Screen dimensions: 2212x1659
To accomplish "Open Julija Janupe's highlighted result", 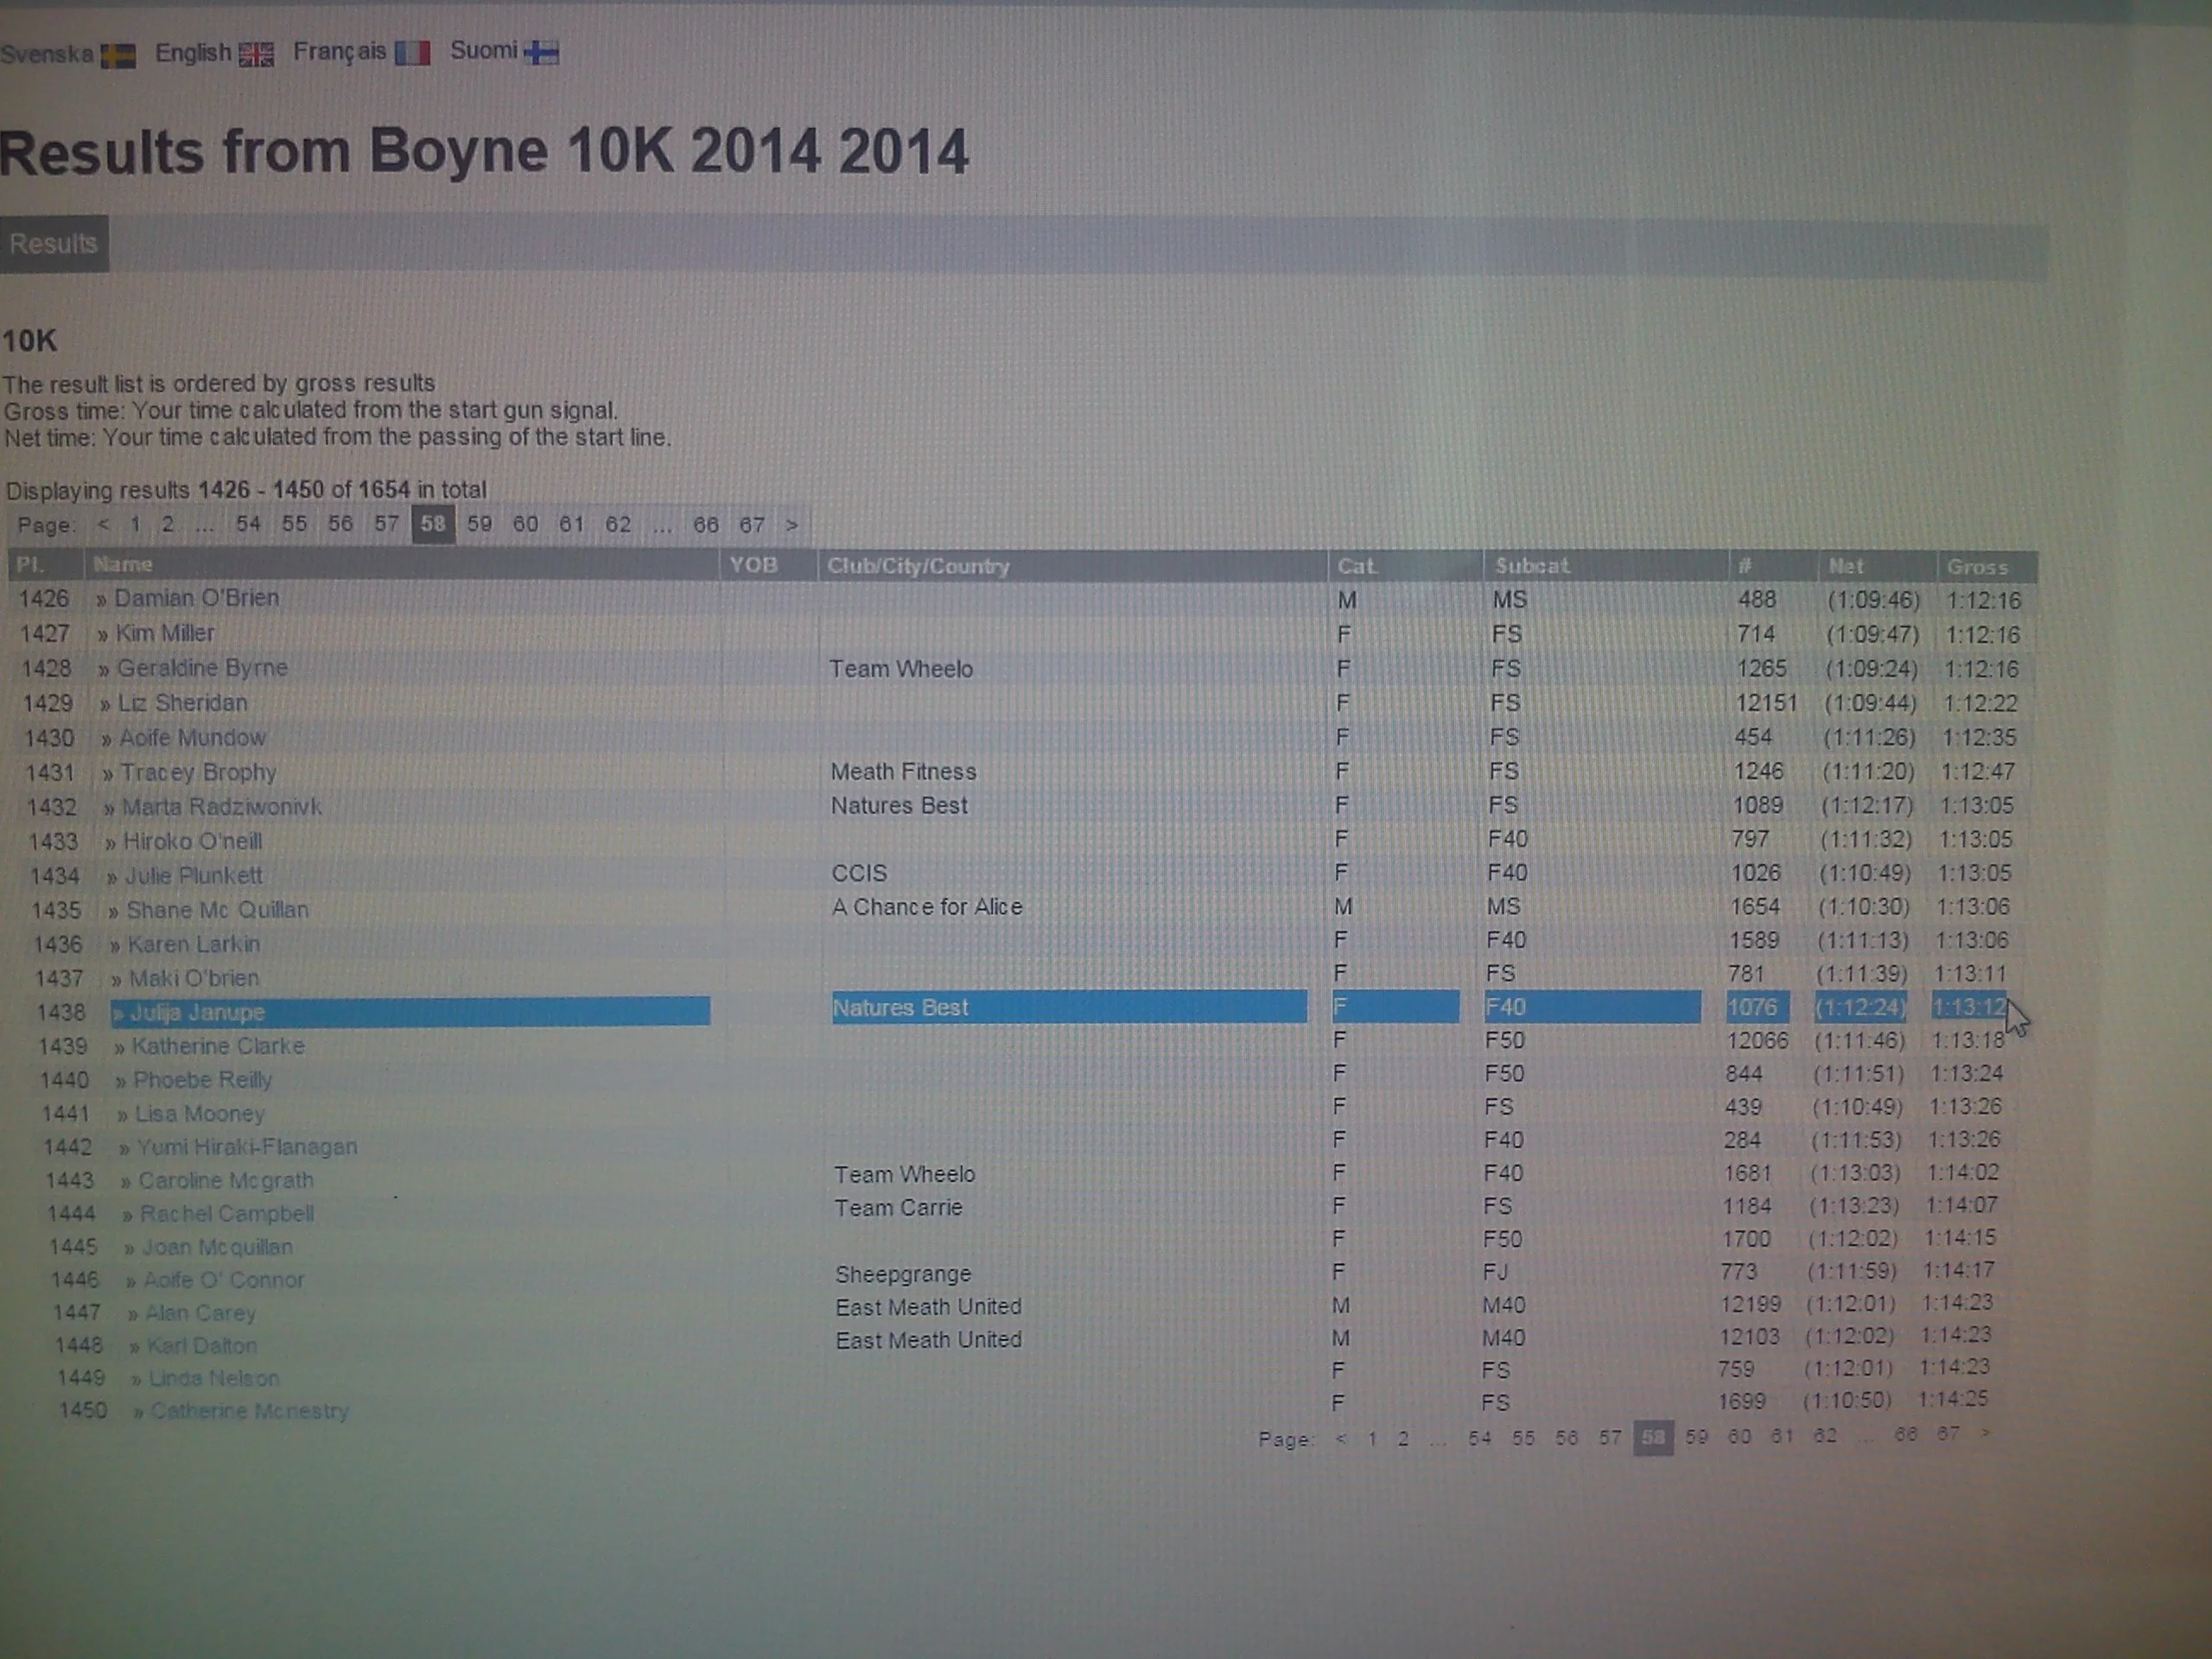I will click(x=197, y=1012).
